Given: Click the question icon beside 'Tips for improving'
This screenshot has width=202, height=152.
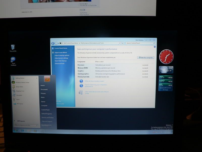Looking at the screenshot, I should click(81, 85).
